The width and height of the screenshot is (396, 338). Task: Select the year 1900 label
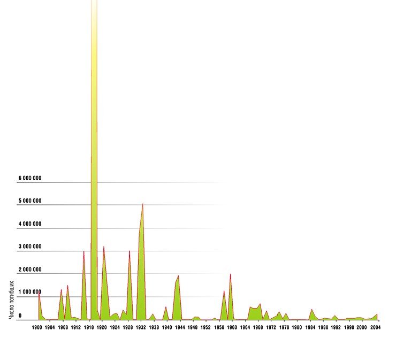pyautogui.click(x=36, y=328)
